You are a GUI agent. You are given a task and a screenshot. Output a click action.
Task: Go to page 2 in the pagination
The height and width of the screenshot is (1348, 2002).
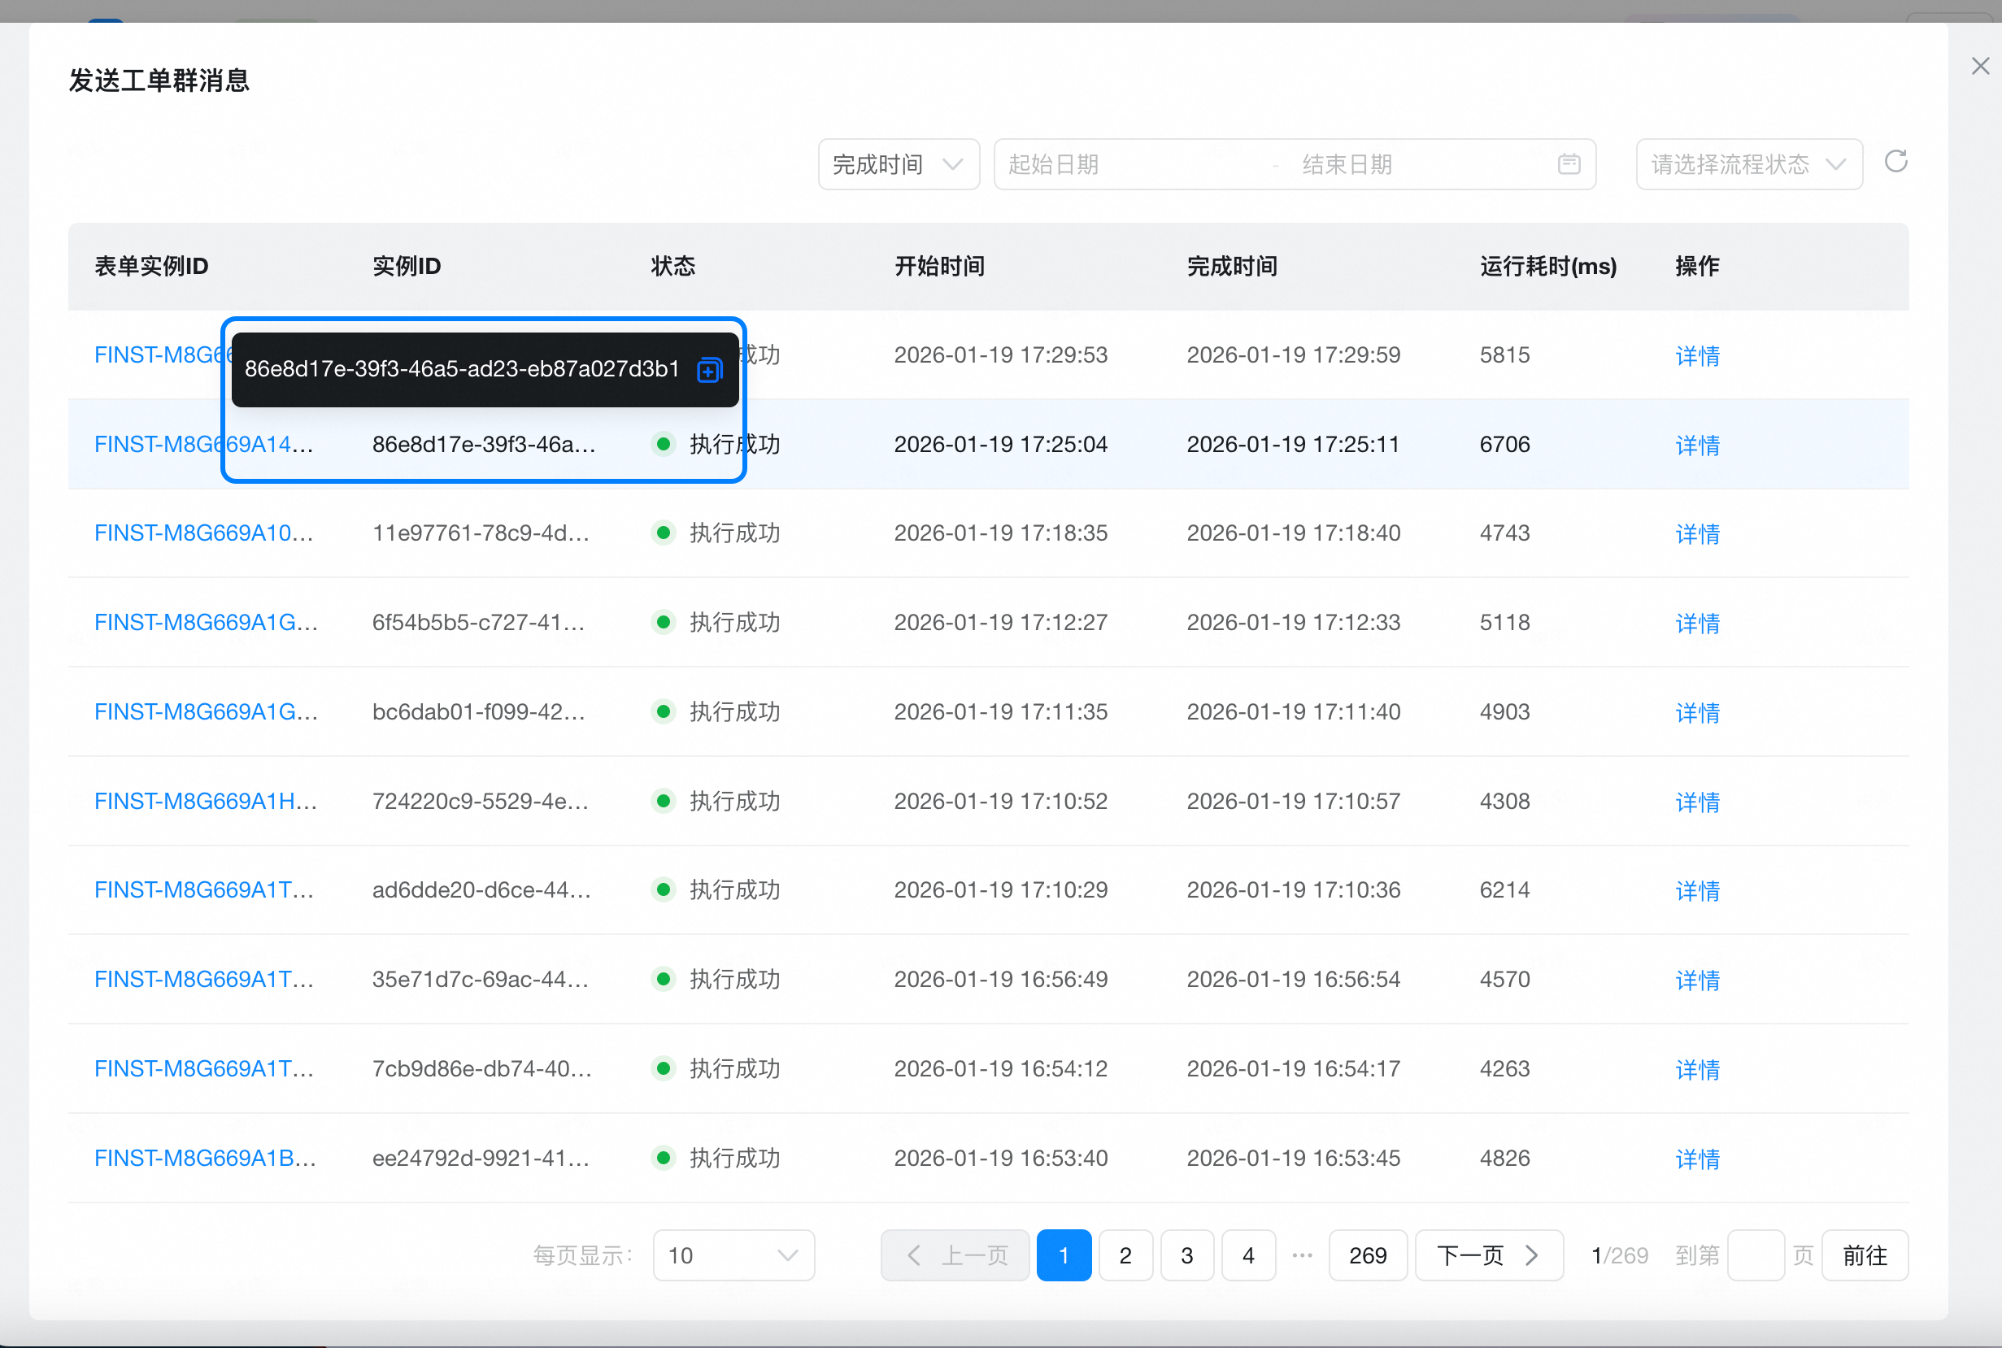coord(1125,1255)
